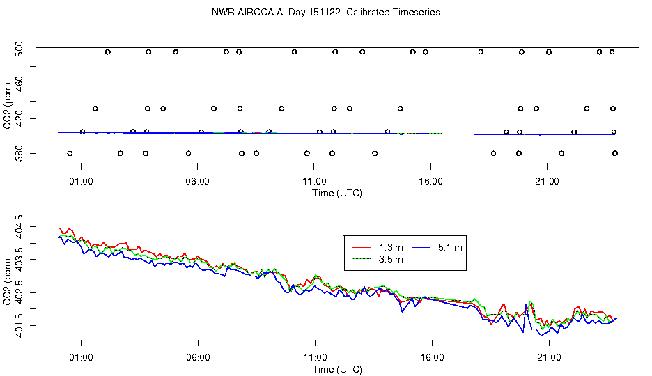Click the upper plot's 'CO2 (ppm)' axis label

7,106
